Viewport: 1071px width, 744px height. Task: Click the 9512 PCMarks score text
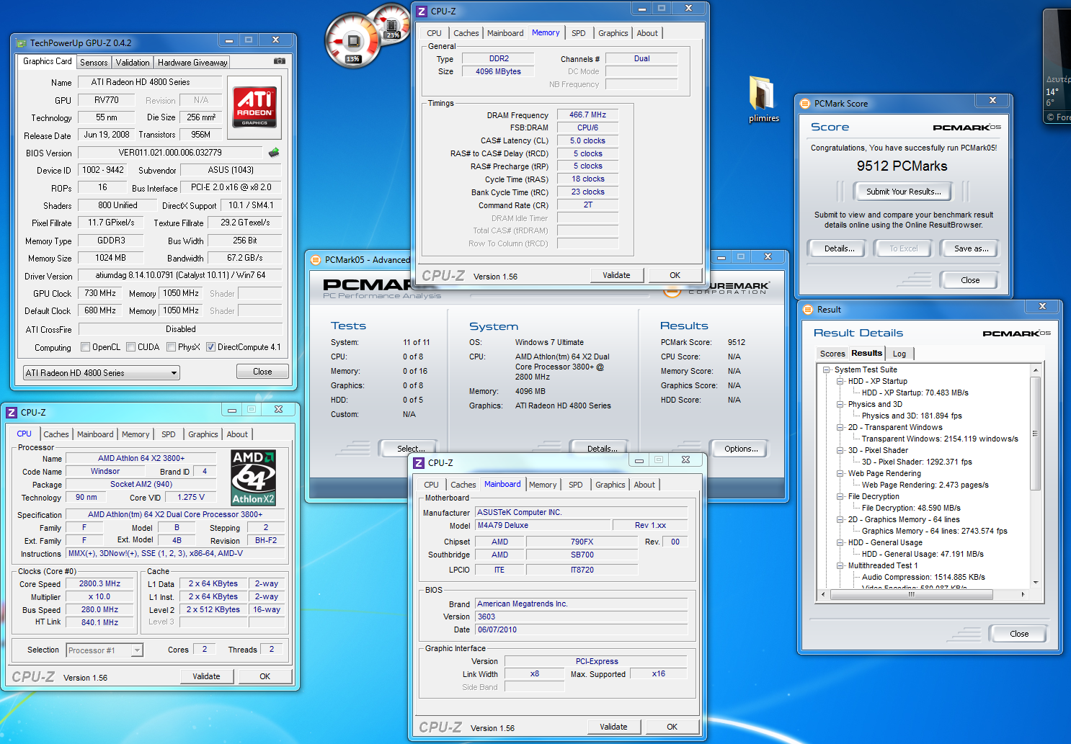(x=902, y=166)
